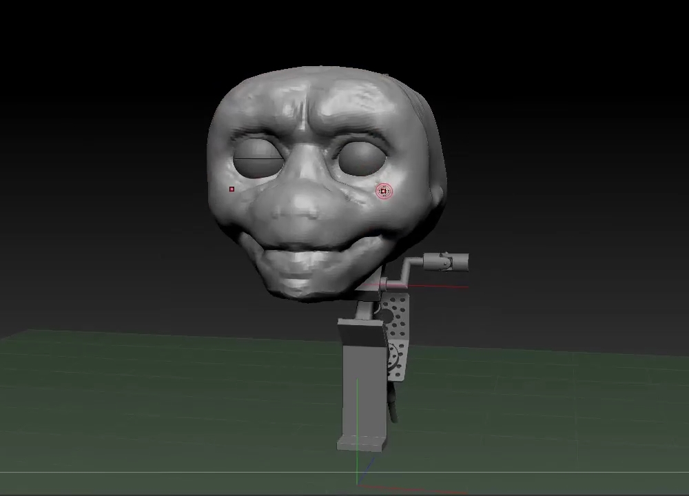Click the base foot of the stand
The width and height of the screenshot is (689, 496).
tap(360, 443)
